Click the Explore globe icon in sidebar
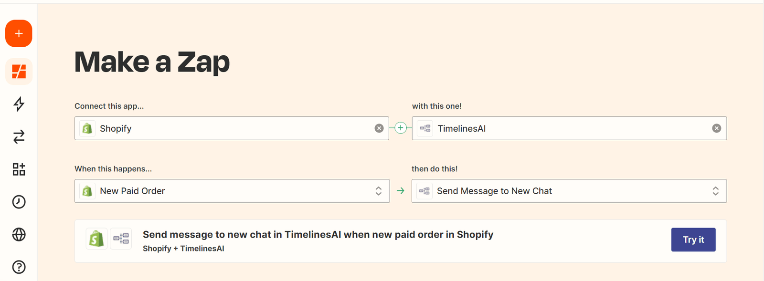 click(18, 234)
